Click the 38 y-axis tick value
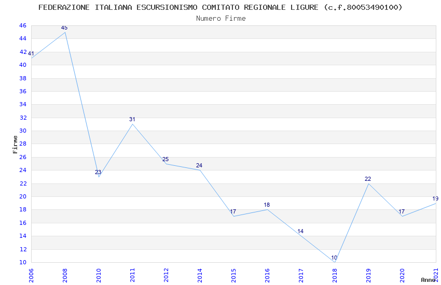This screenshot has width=441, height=285. pos(23,78)
